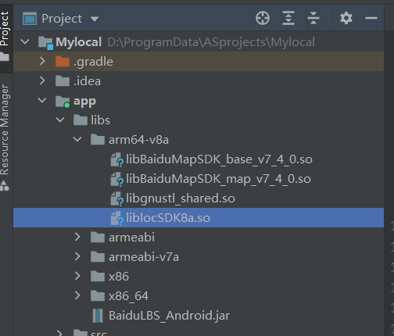394x336 pixels.
Task: Expand the x86_64 folder
Action: (77, 295)
